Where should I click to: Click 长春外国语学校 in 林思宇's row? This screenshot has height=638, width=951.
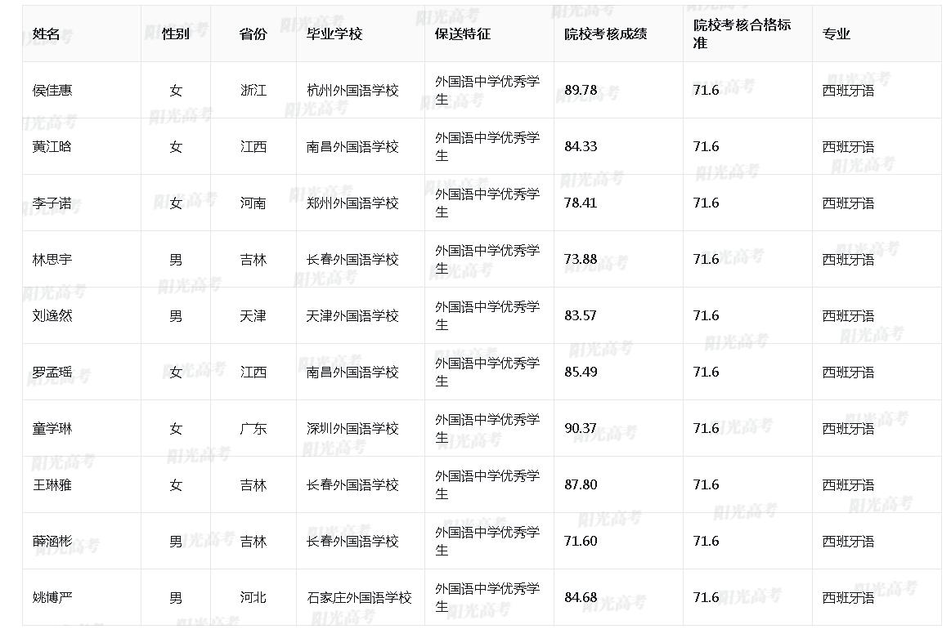pos(352,259)
